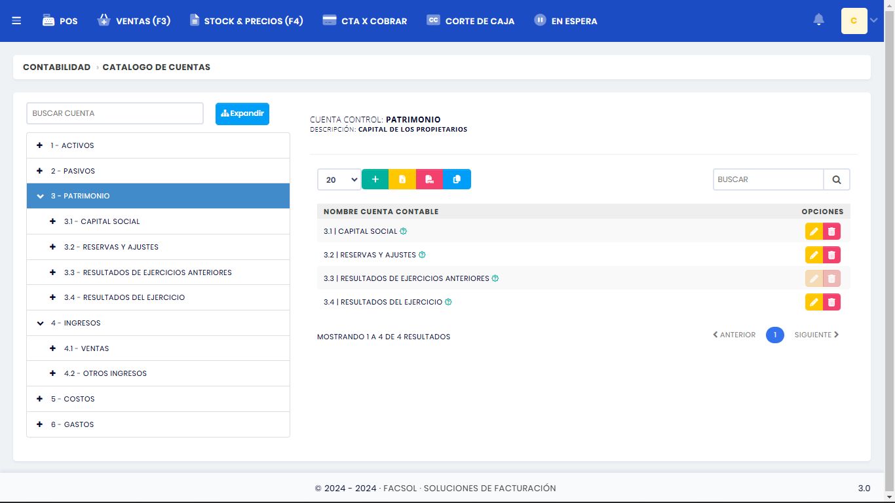Click the green add account plus button
Screen dimensions: 895x503
coord(375,179)
